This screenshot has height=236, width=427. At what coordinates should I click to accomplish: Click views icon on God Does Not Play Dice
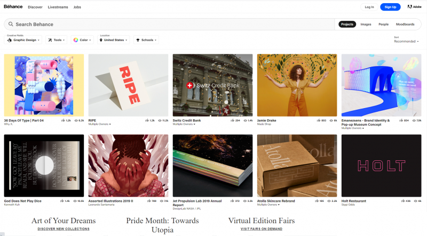75,201
